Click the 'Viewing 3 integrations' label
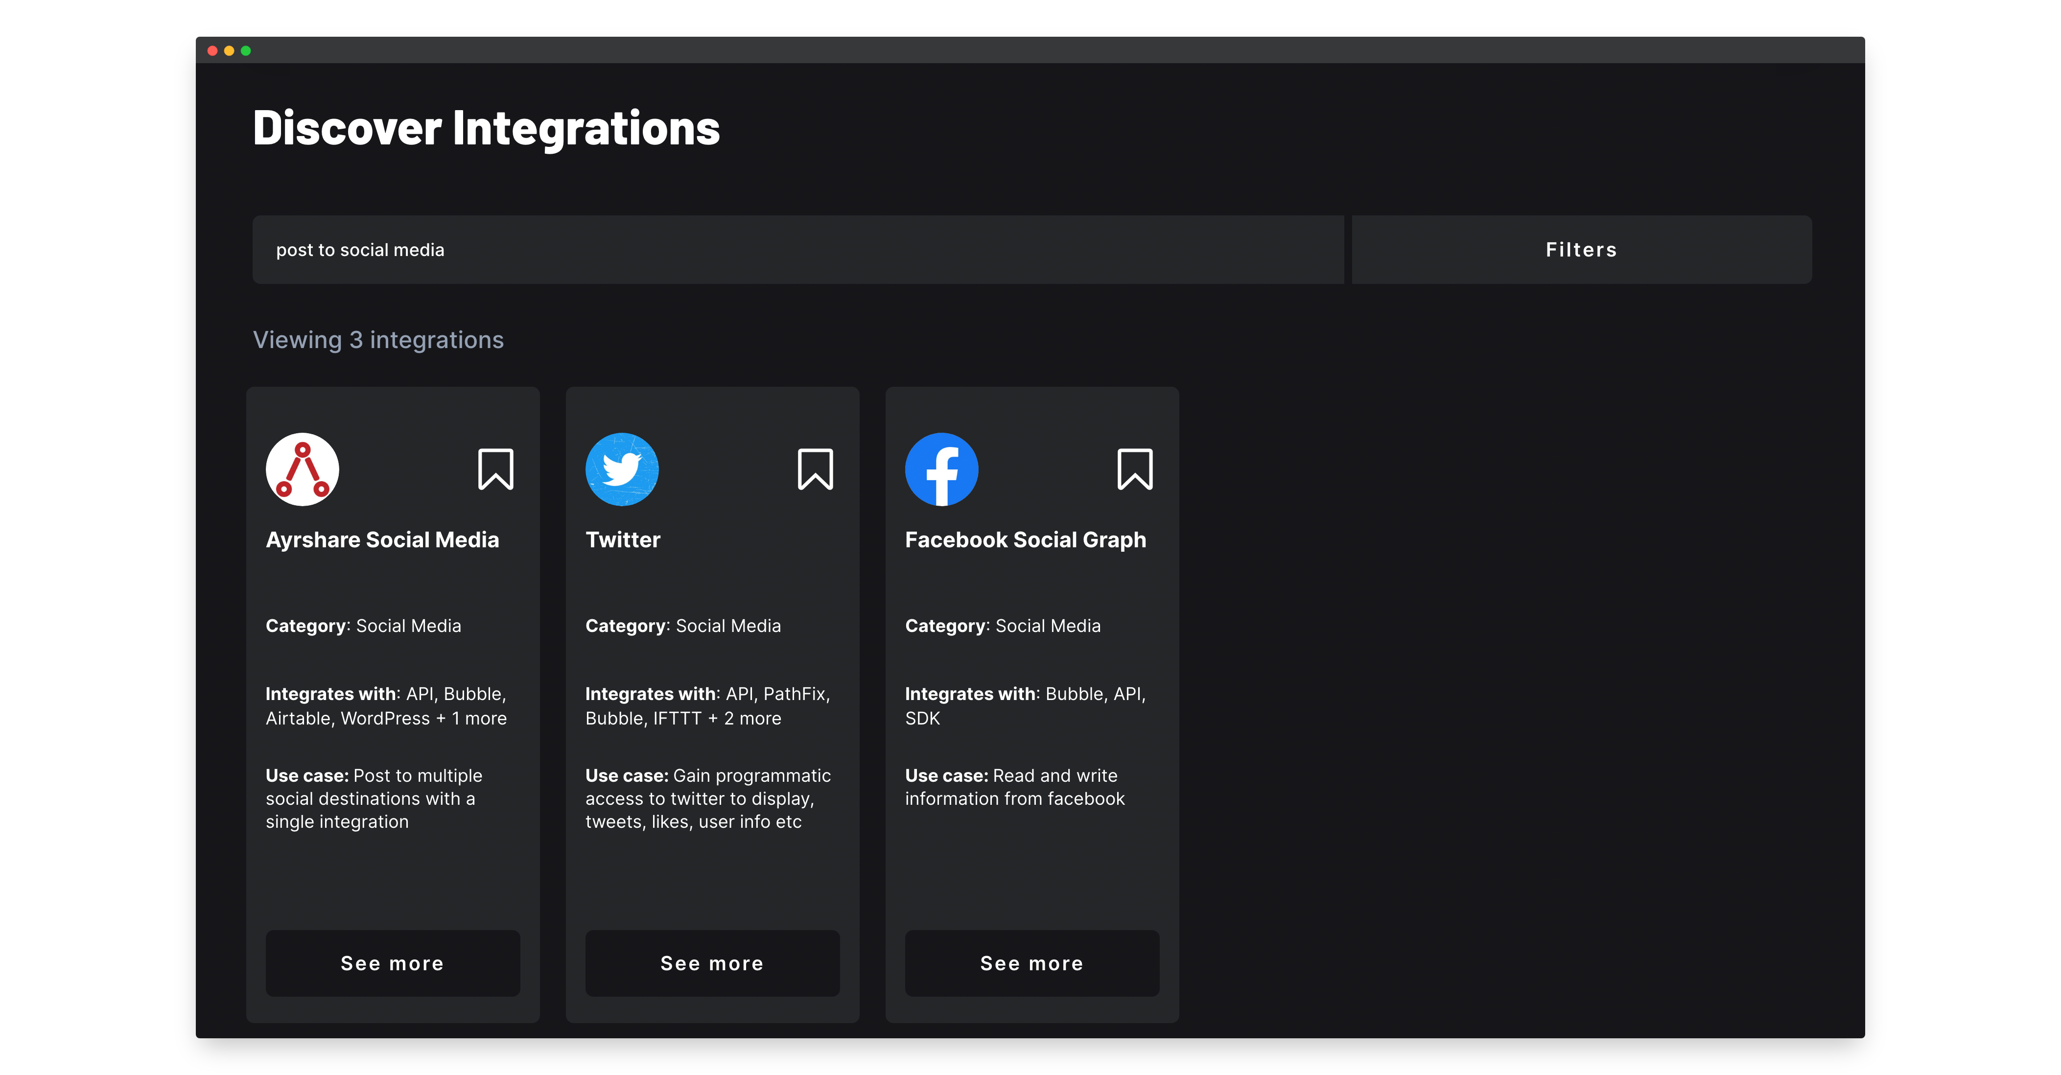Image resolution: width=2061 pixels, height=1075 pixels. pyautogui.click(x=378, y=340)
